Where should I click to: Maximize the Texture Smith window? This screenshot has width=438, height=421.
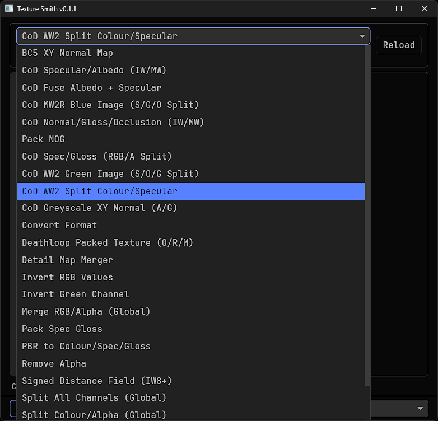(x=399, y=8)
